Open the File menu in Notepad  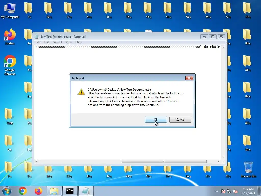tap(38, 42)
